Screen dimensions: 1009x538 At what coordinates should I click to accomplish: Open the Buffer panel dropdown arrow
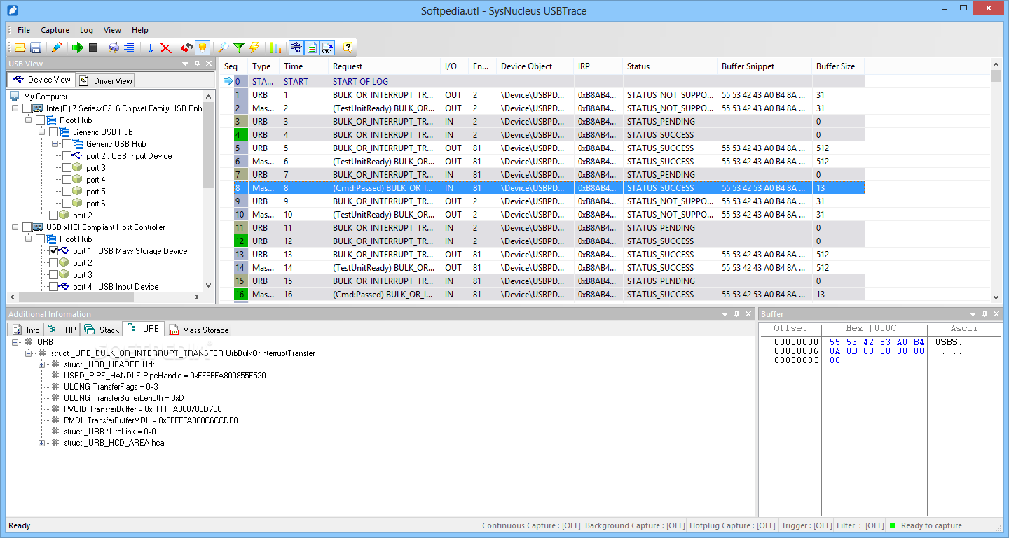click(x=973, y=314)
